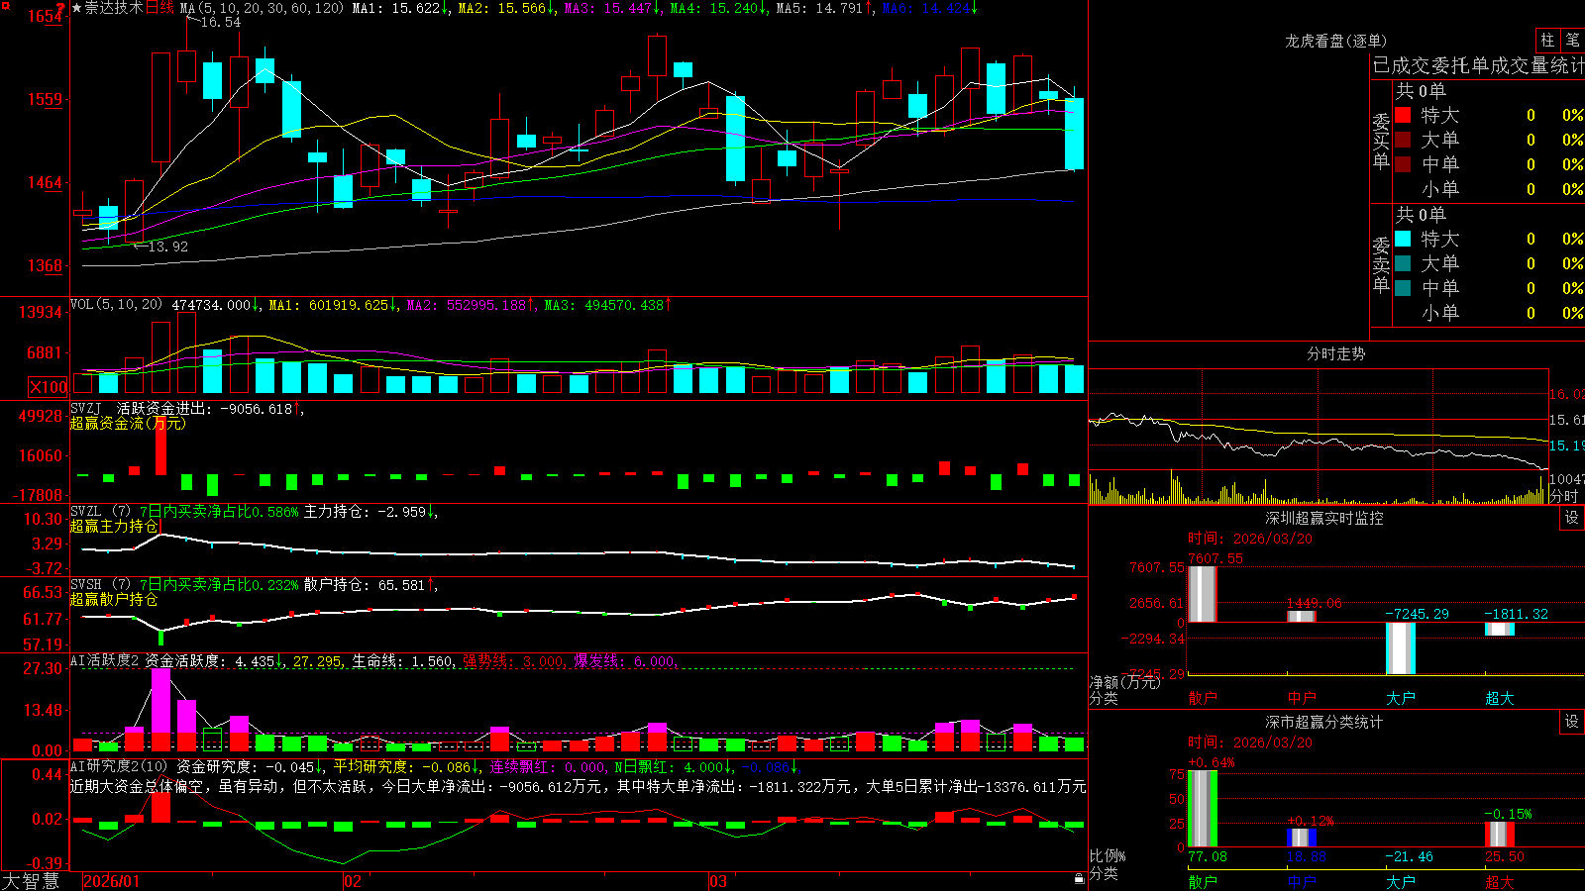The image size is (1585, 891).
Task: Open 设 settings for 深市超赢分类统计
Action: tap(1571, 722)
